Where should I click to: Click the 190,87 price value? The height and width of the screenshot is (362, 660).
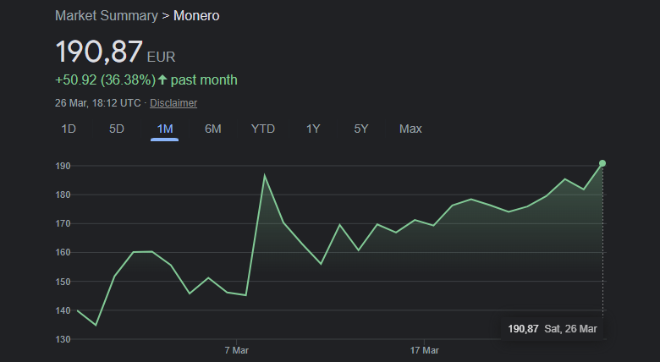(x=99, y=52)
